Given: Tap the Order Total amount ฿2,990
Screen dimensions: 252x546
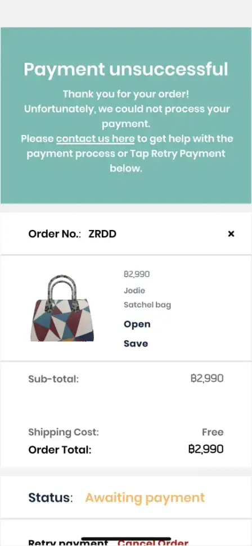Looking at the screenshot, I should point(206,449).
